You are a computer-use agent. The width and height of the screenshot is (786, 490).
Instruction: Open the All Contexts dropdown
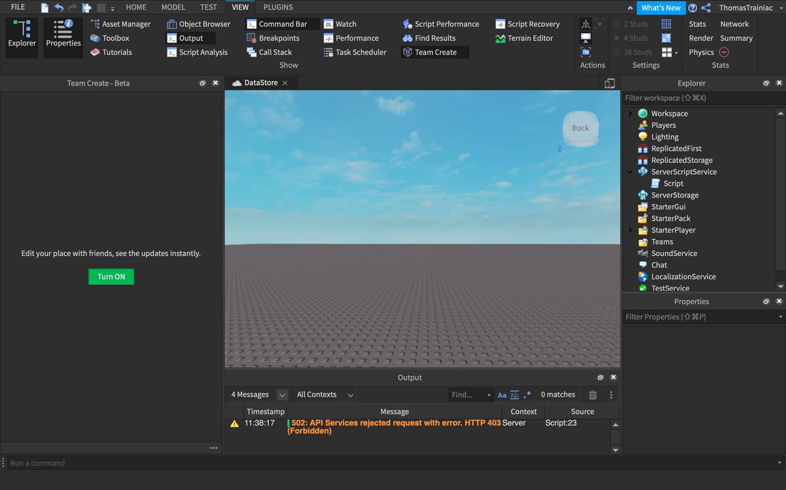324,394
